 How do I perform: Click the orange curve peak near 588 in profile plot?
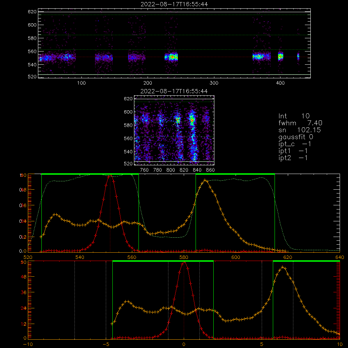click(x=205, y=180)
